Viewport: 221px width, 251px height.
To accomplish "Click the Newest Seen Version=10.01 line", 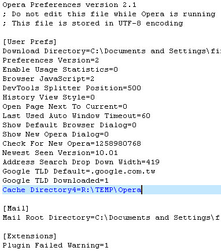I will point(60,153).
